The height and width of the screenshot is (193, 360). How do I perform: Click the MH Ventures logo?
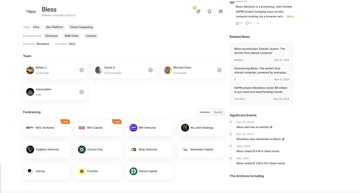[133, 128]
